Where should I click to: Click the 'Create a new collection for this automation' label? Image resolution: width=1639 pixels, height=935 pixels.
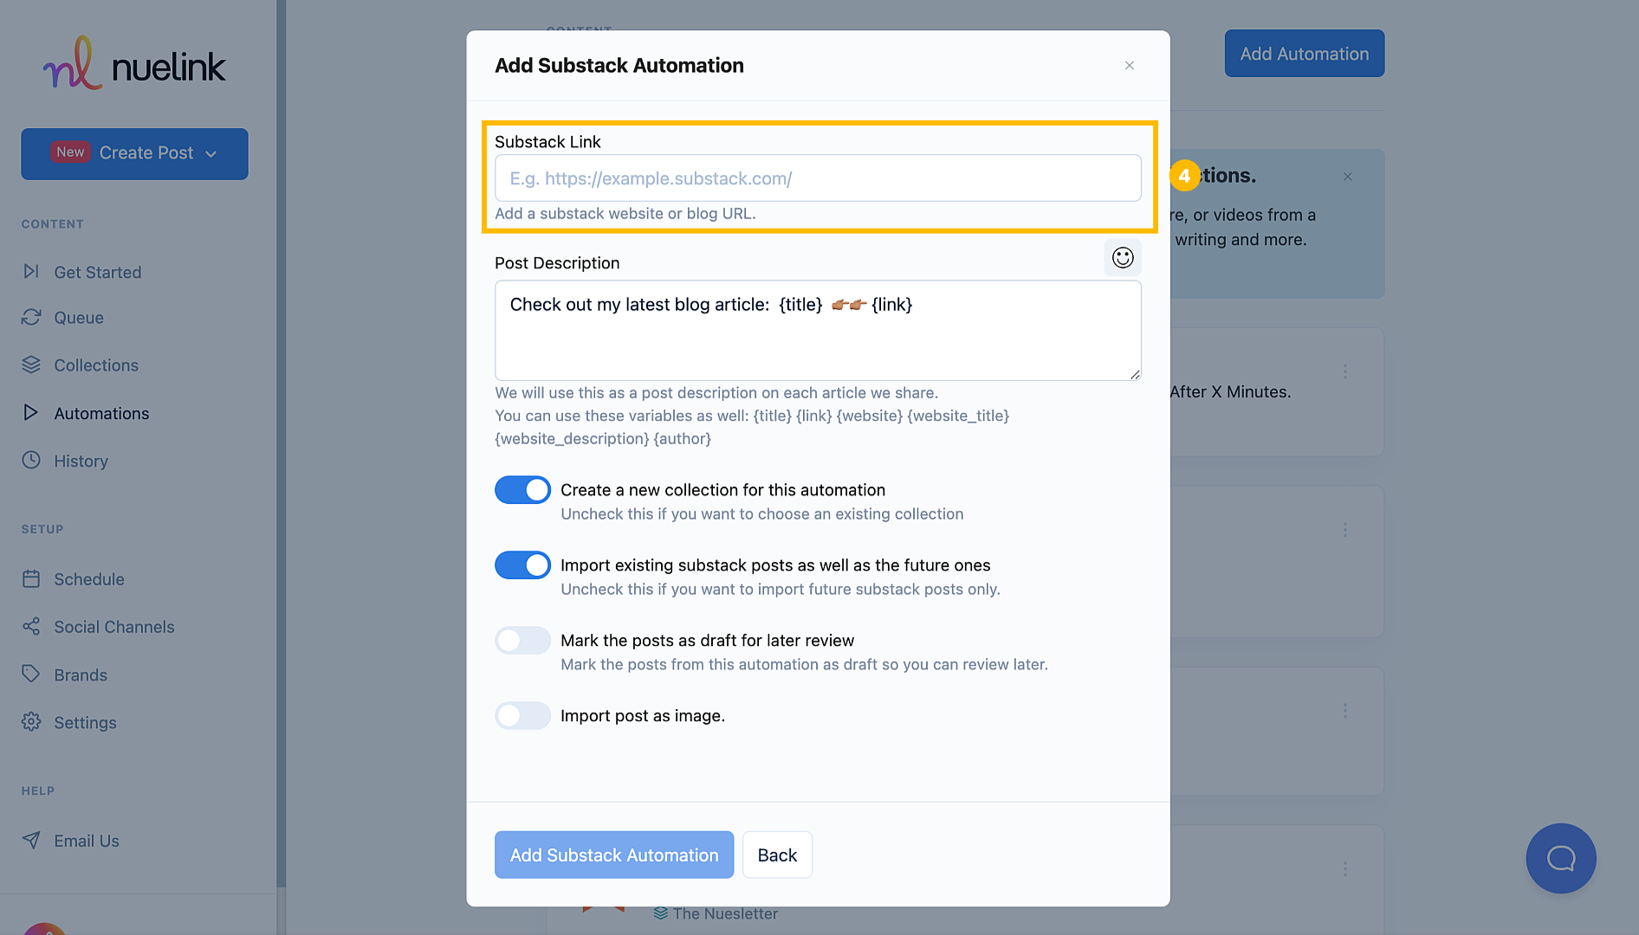click(x=722, y=490)
